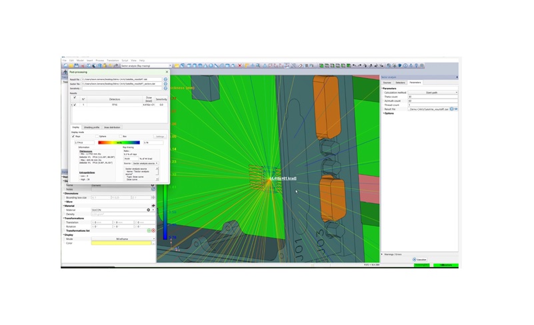This screenshot has height=325, width=534.
Task: Click the box shape toolbar icon
Action: click(189, 66)
